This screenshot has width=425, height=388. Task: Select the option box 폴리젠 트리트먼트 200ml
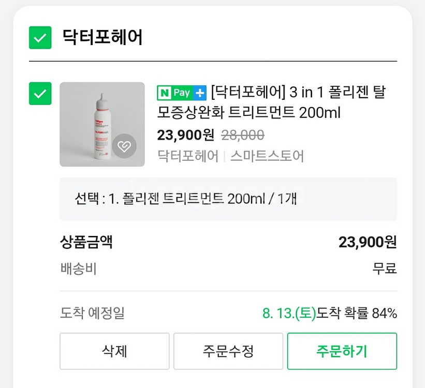tap(228, 199)
